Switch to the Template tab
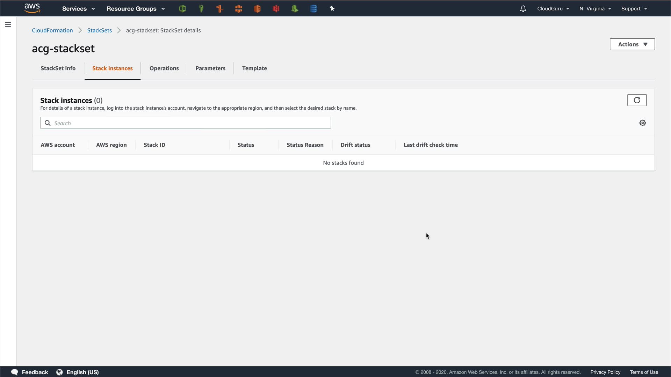671x377 pixels. (x=254, y=68)
